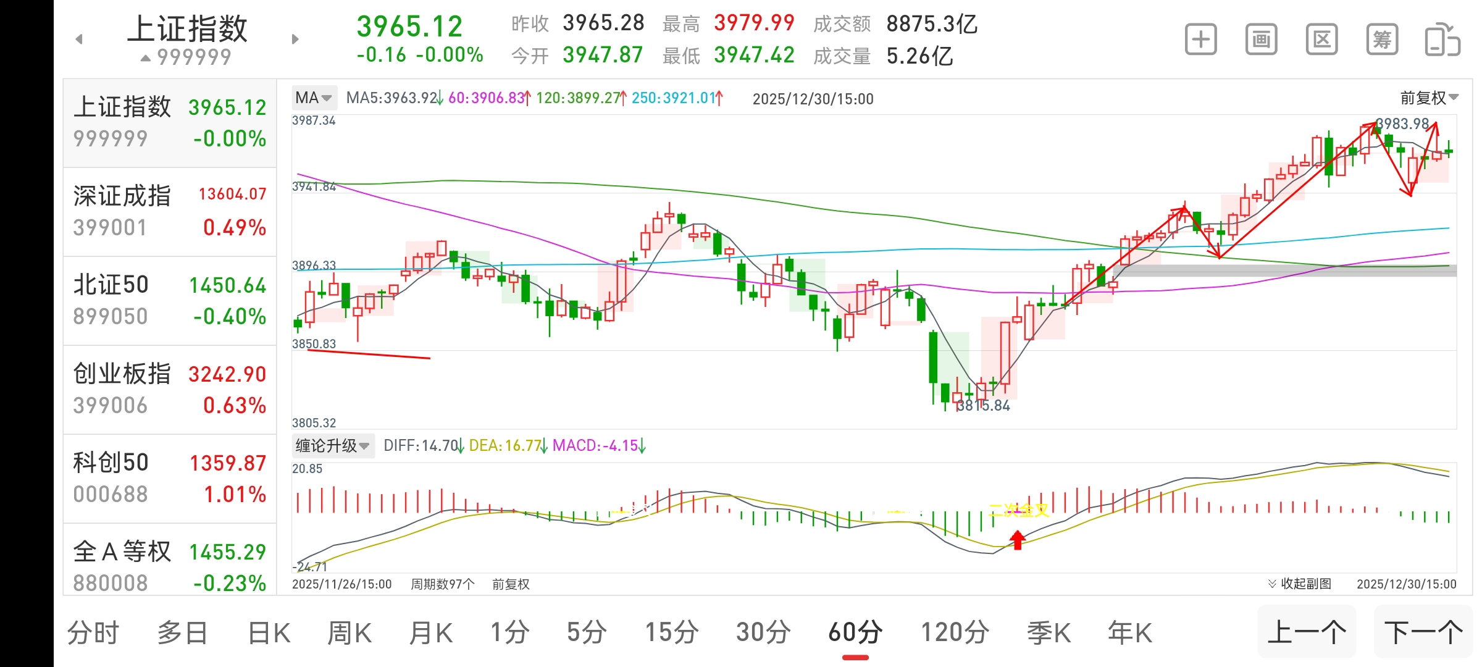
Task: Switch to the 日K period tab
Action: (x=269, y=633)
